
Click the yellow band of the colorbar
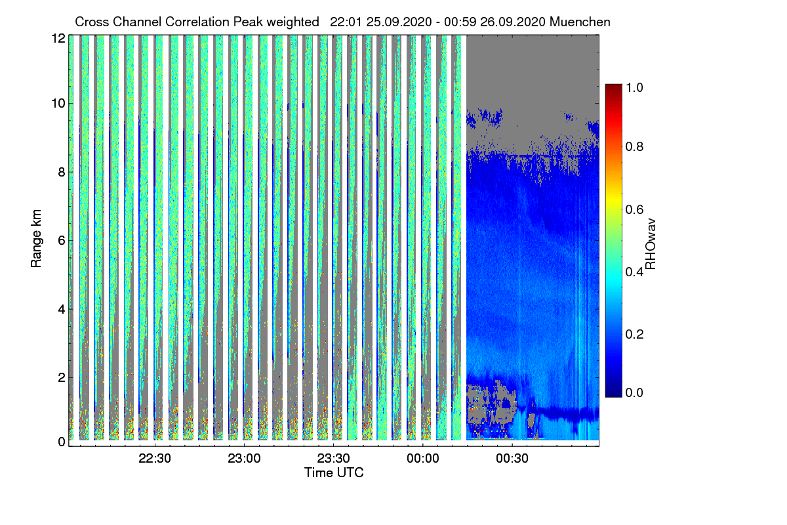[x=613, y=200]
